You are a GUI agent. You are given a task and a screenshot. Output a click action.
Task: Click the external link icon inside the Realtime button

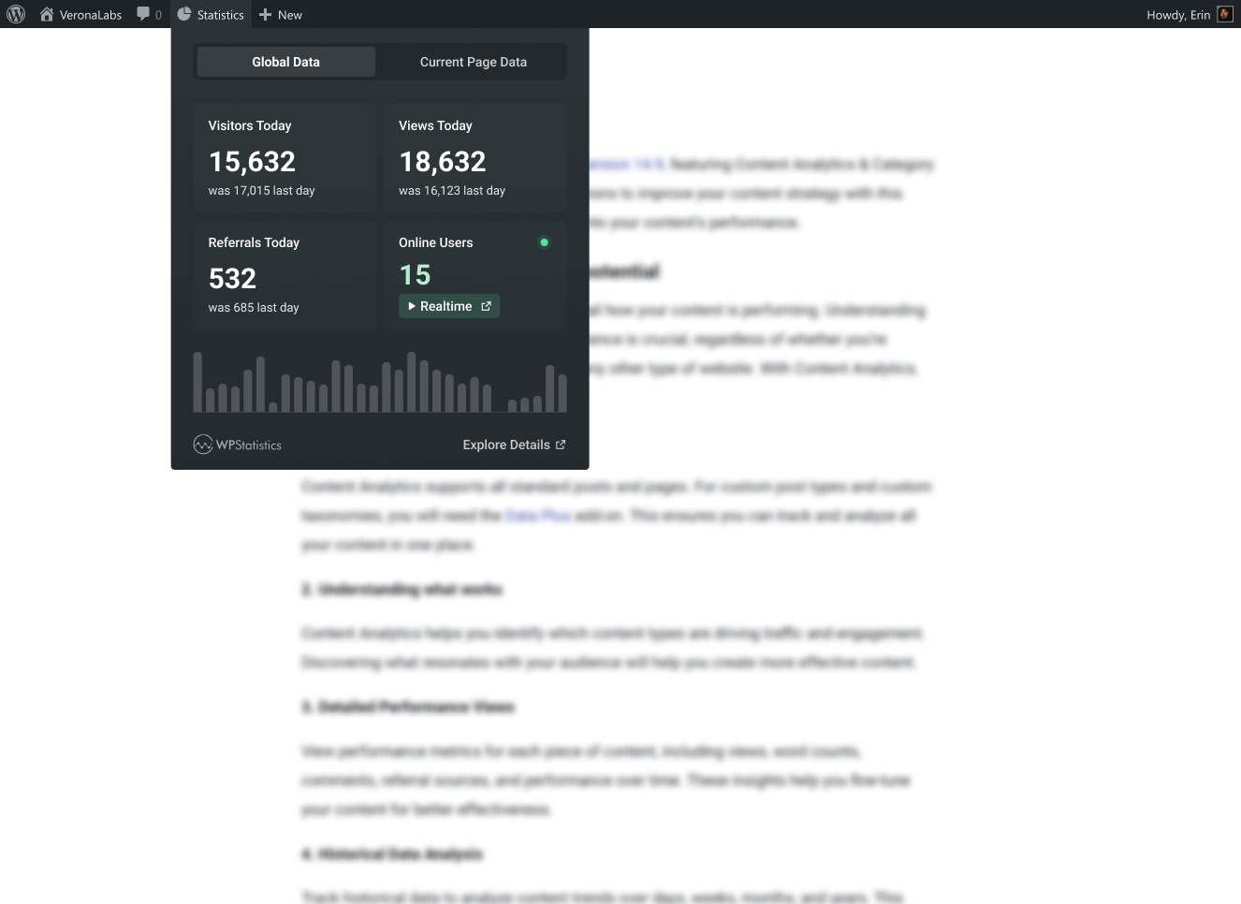coord(486,306)
